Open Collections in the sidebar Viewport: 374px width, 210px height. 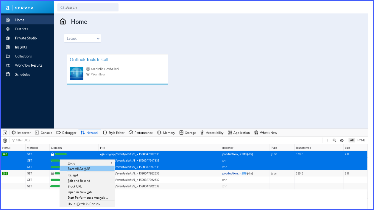click(27, 56)
